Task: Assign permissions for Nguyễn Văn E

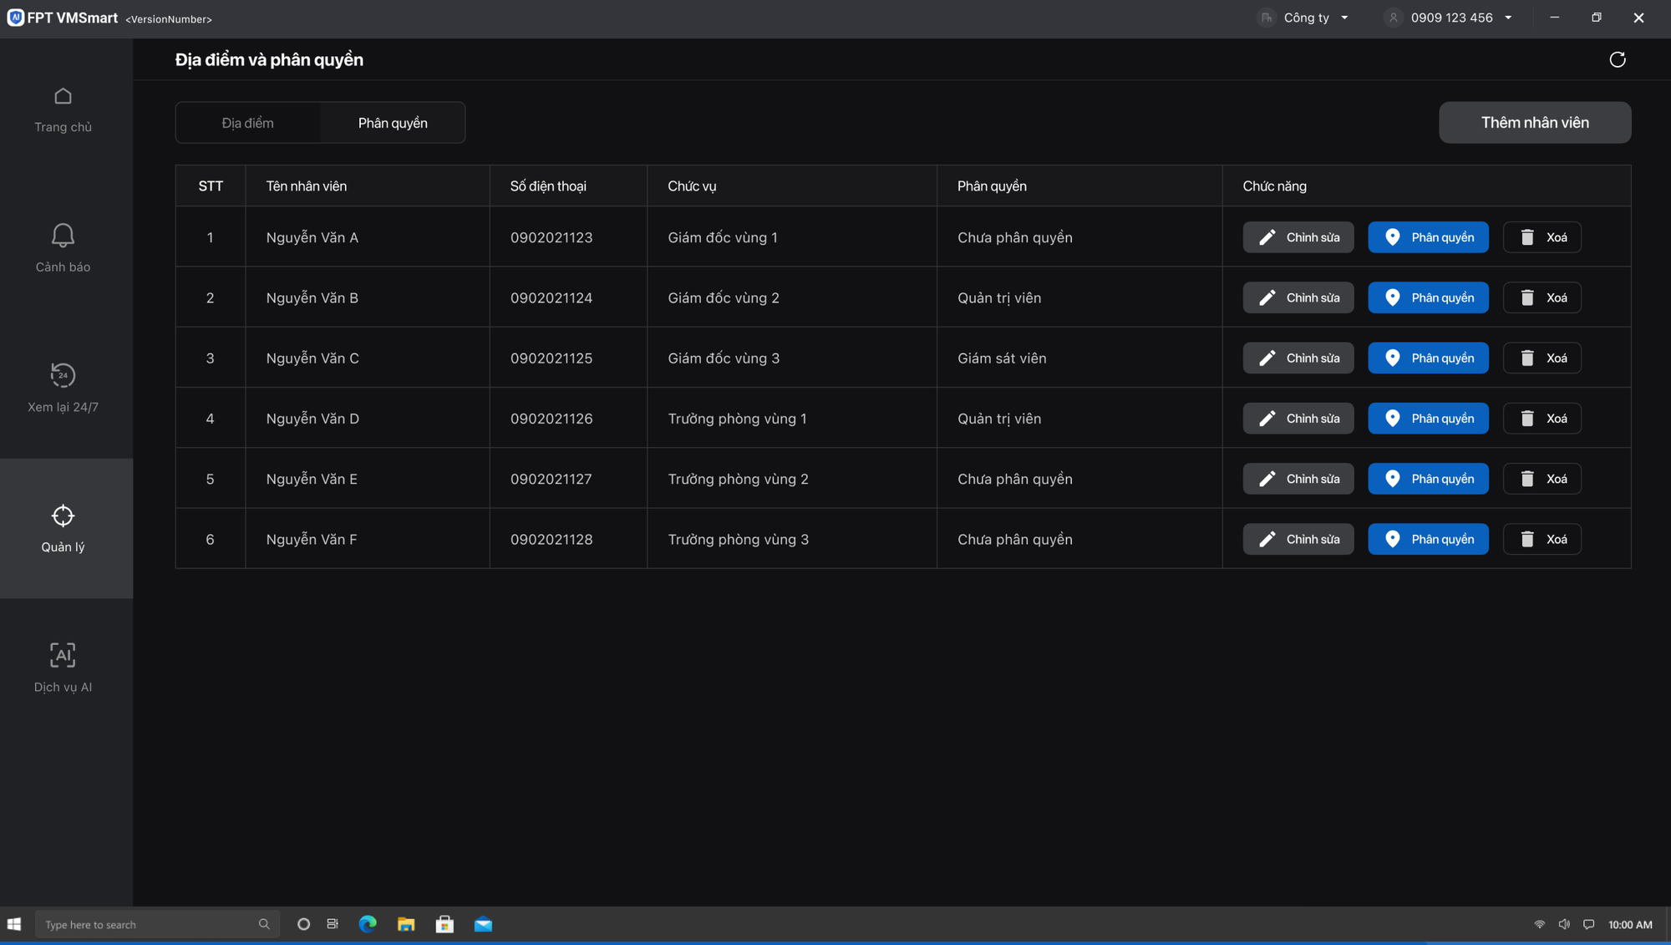Action: [x=1428, y=479]
